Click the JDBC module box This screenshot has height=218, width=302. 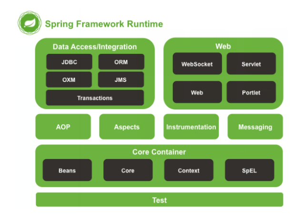point(70,62)
